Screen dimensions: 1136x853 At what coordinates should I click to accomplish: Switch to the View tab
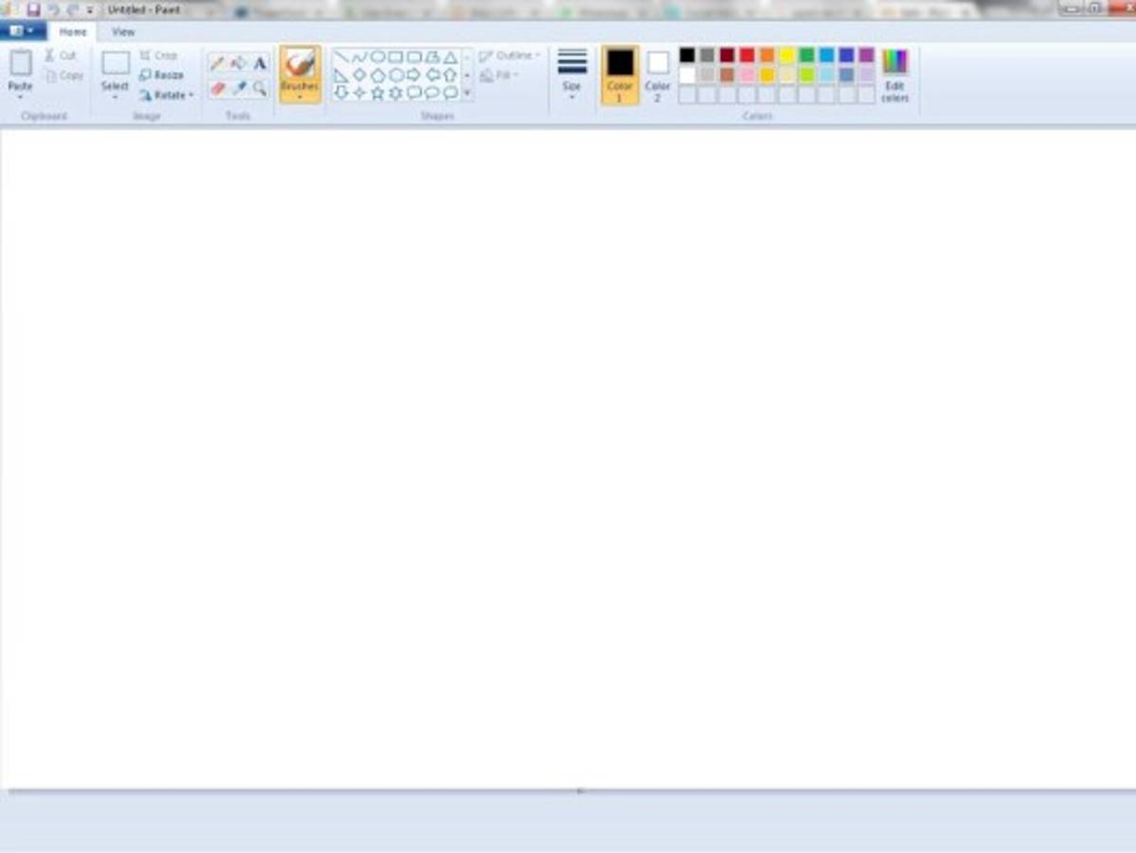(123, 31)
